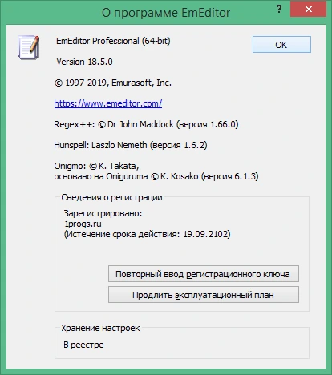Click the question mark help button
The height and width of the screenshot is (375, 332).
click(279, 10)
